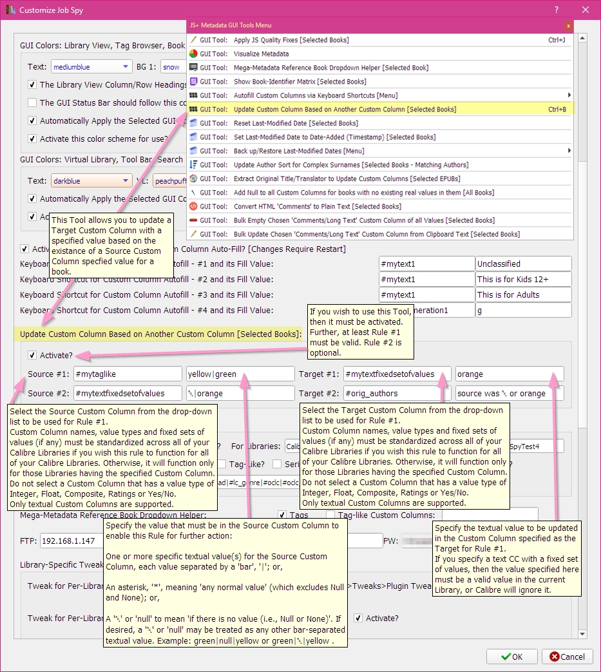
Task: Click the yellow|green Source #1 value field
Action: [x=240, y=374]
